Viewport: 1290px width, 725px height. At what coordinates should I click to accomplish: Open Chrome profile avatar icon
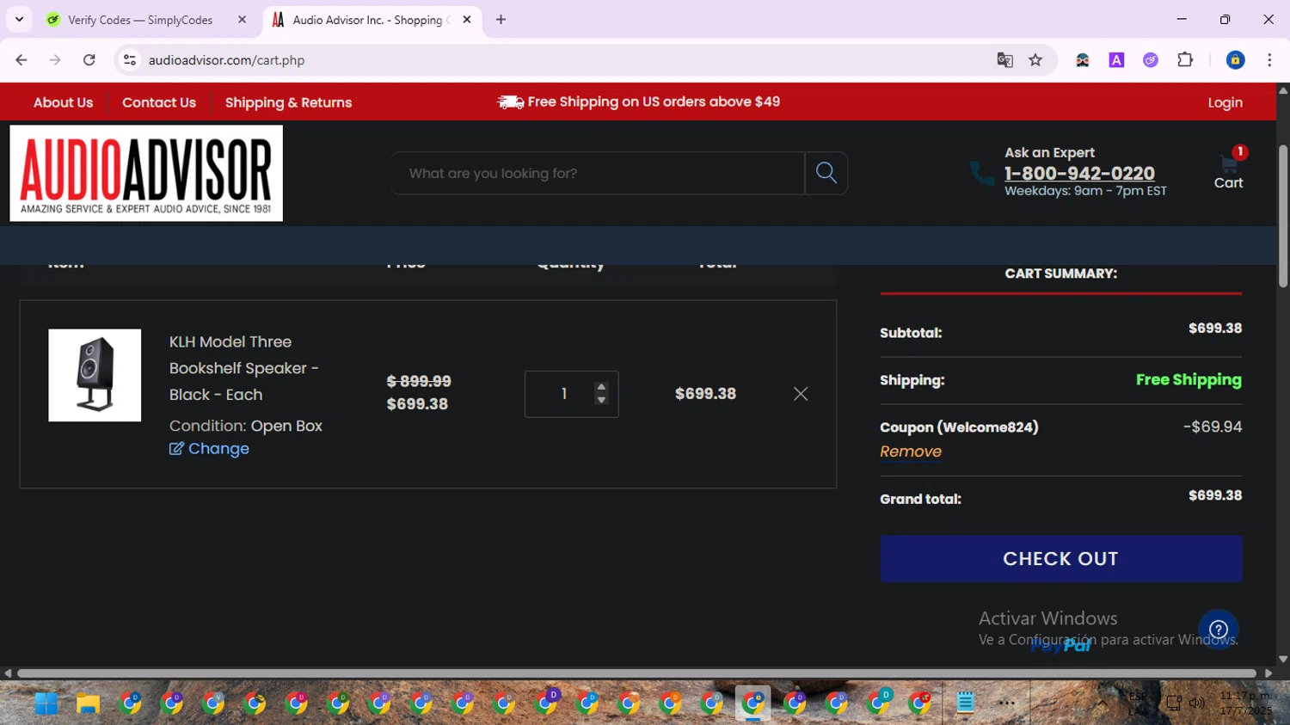tap(1235, 60)
